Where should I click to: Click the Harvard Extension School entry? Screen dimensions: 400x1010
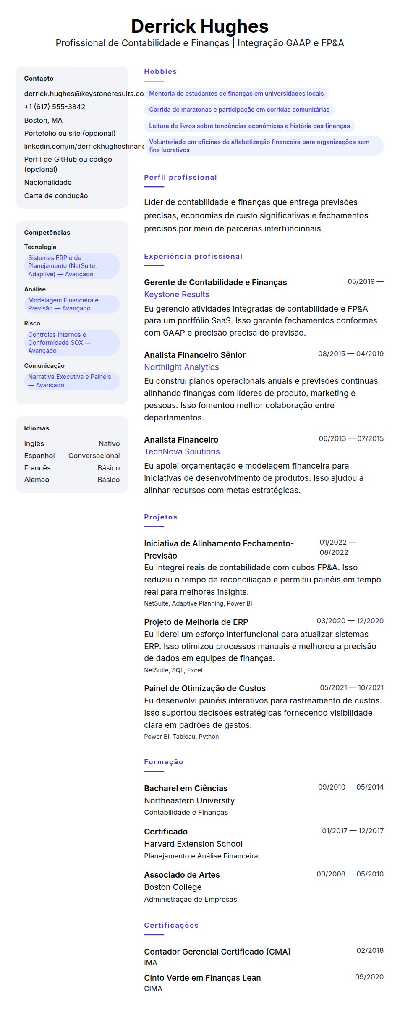[193, 844]
